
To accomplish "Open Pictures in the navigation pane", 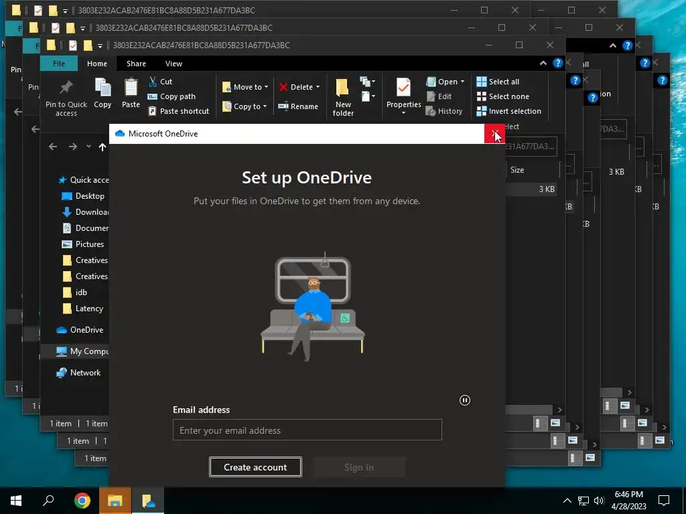I will point(83,244).
